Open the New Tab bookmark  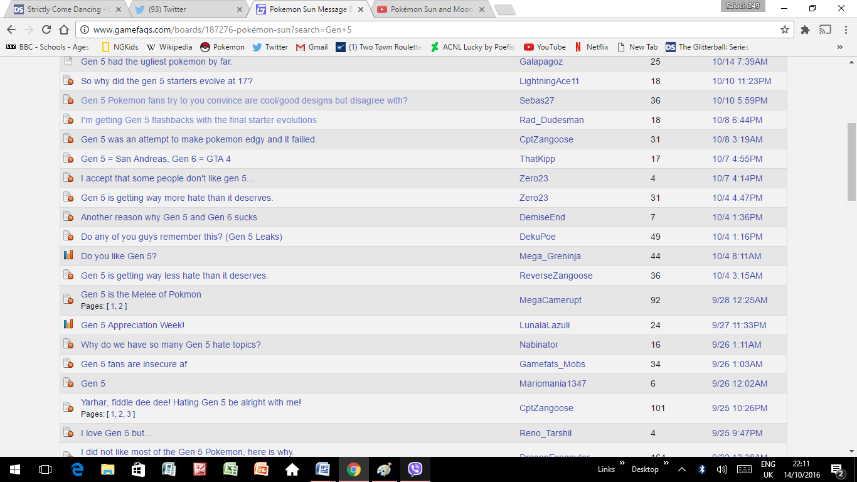(637, 47)
